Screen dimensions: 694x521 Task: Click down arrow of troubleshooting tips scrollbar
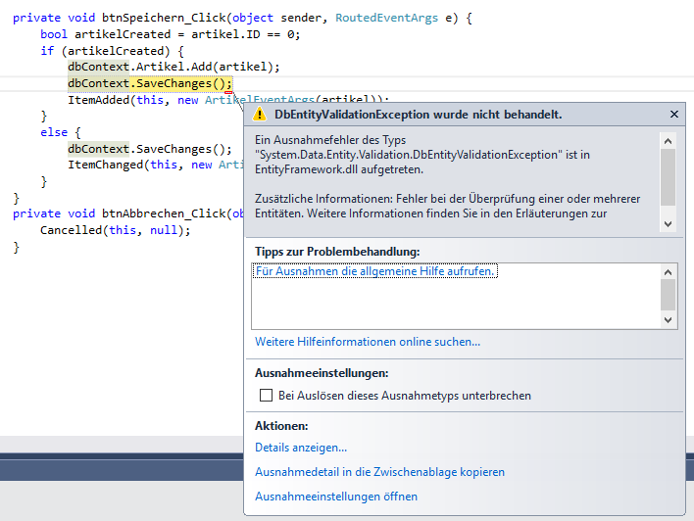click(668, 320)
